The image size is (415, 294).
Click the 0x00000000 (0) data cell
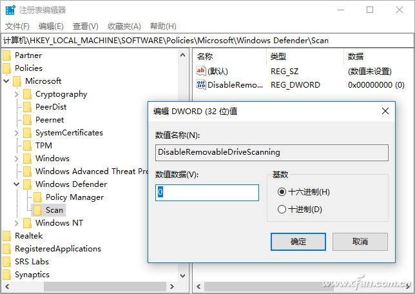(376, 84)
